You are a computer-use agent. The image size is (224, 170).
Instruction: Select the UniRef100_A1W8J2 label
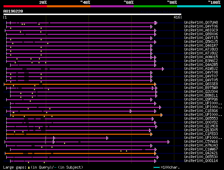pos(201,69)
